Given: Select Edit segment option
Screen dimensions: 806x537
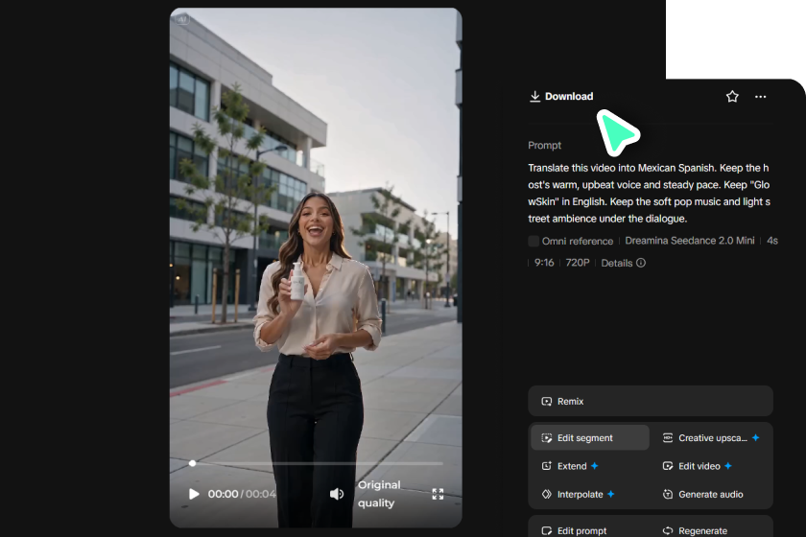Looking at the screenshot, I should 590,438.
